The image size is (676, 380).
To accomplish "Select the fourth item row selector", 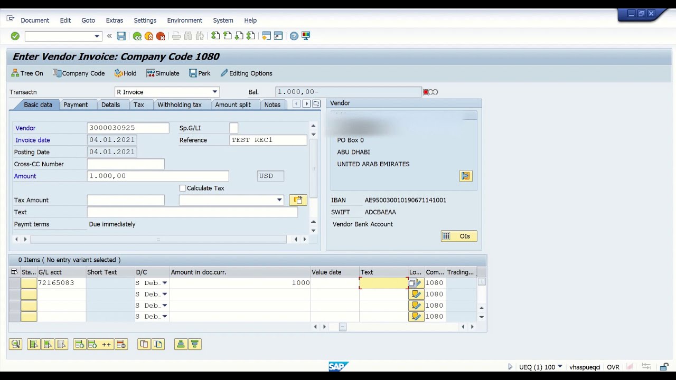I will (x=14, y=316).
